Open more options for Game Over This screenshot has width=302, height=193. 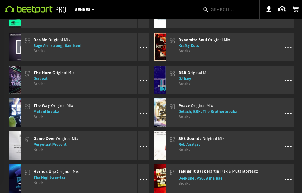143,146
